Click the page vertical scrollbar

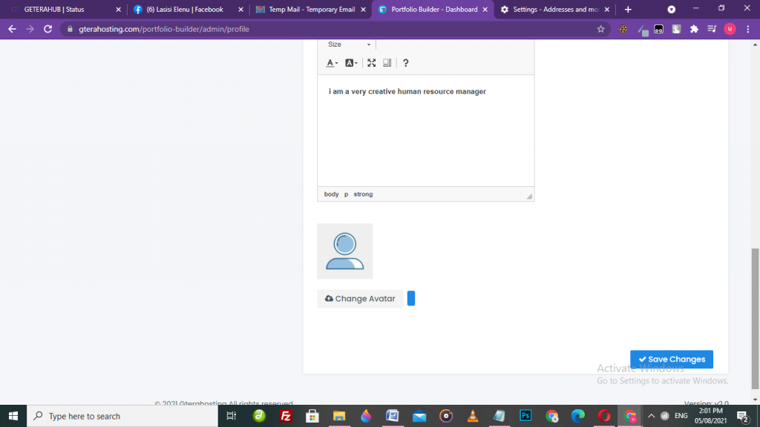(x=755, y=319)
